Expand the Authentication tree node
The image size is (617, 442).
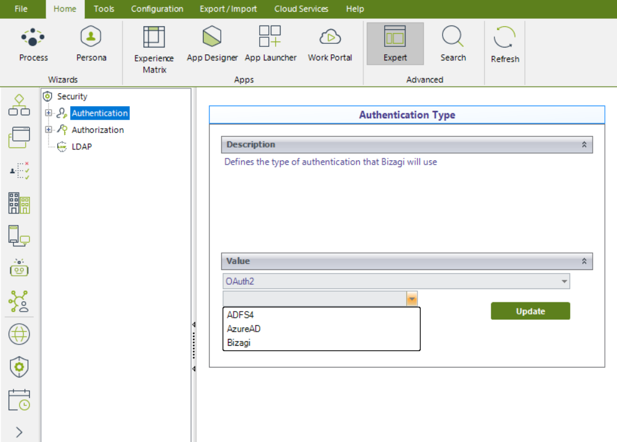[49, 113]
